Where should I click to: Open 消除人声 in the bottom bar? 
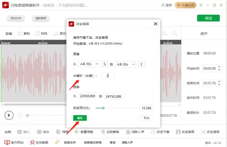tap(127, 142)
